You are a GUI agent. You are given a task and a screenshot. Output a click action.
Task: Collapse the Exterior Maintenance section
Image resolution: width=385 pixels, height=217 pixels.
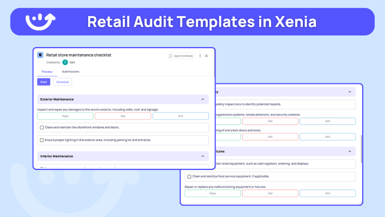click(203, 99)
